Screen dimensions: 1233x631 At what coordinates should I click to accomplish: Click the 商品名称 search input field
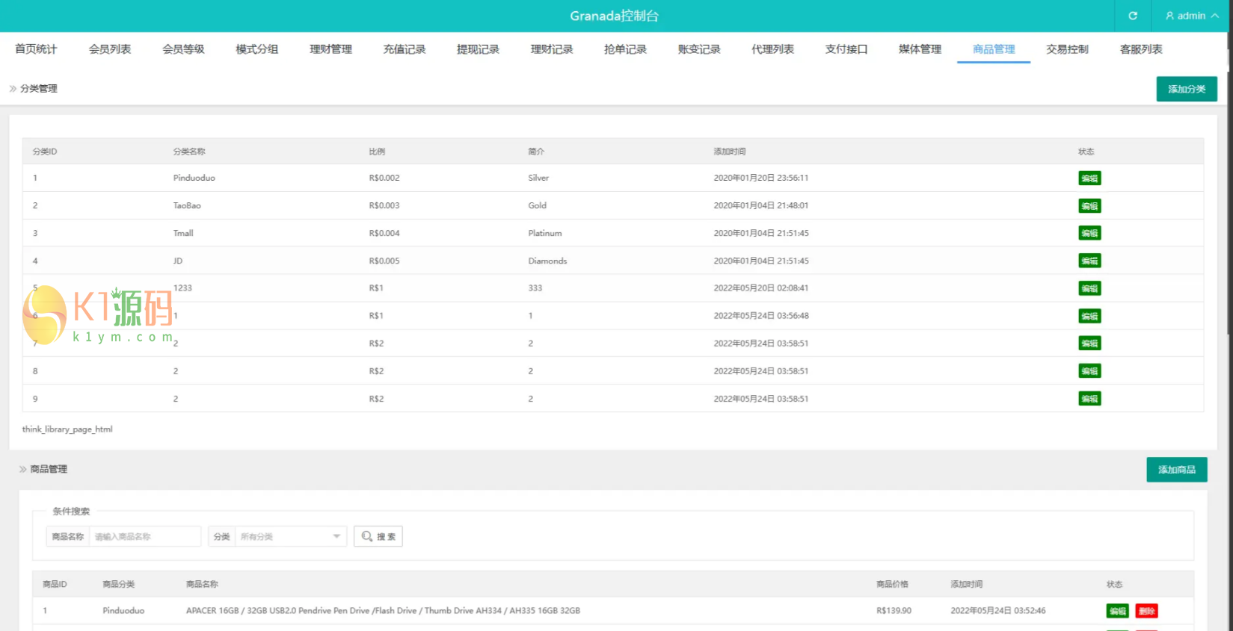pos(144,536)
